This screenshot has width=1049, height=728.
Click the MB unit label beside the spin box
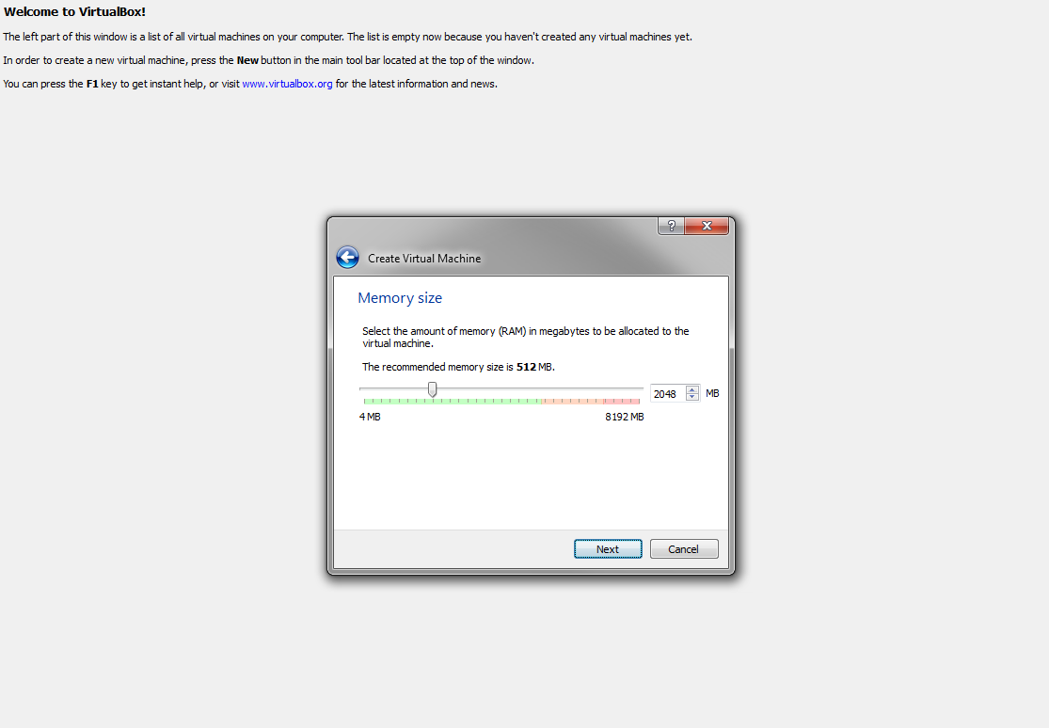click(712, 393)
